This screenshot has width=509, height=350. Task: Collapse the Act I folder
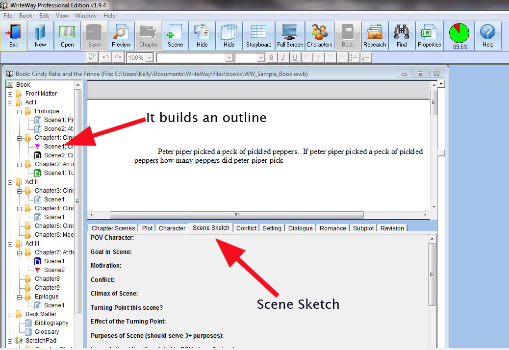[10, 103]
